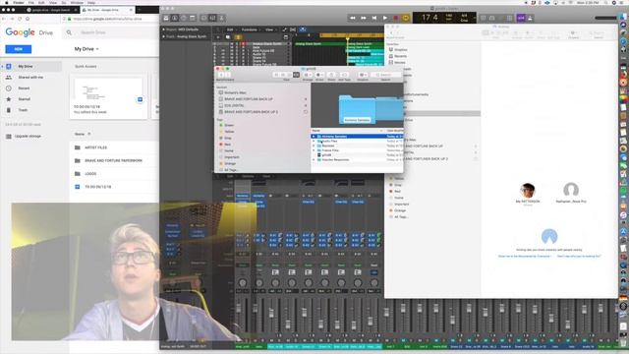Click the red Record button in Logic transport
The height and width of the screenshot is (354, 629).
[x=395, y=18]
